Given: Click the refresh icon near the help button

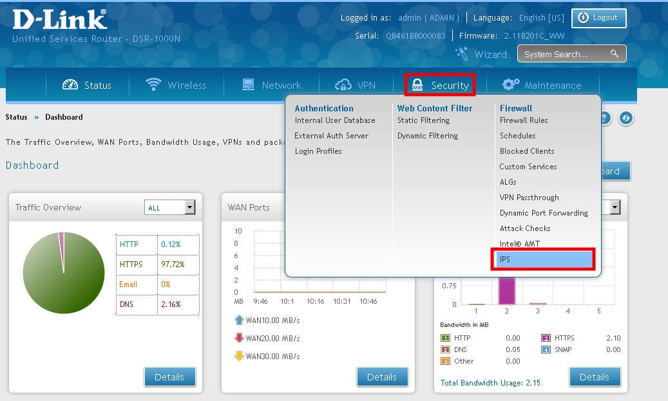Looking at the screenshot, I should 625,118.
